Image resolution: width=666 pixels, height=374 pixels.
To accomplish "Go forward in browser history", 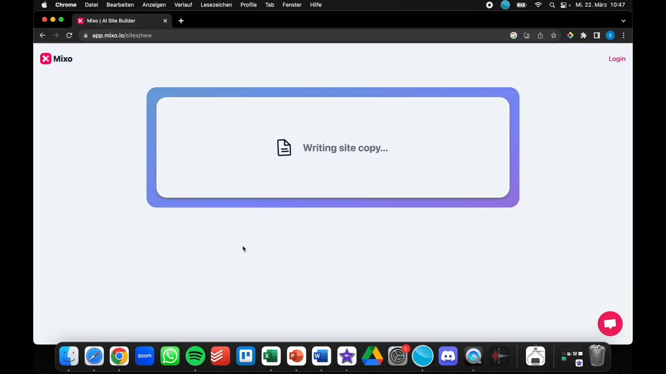I will click(56, 35).
